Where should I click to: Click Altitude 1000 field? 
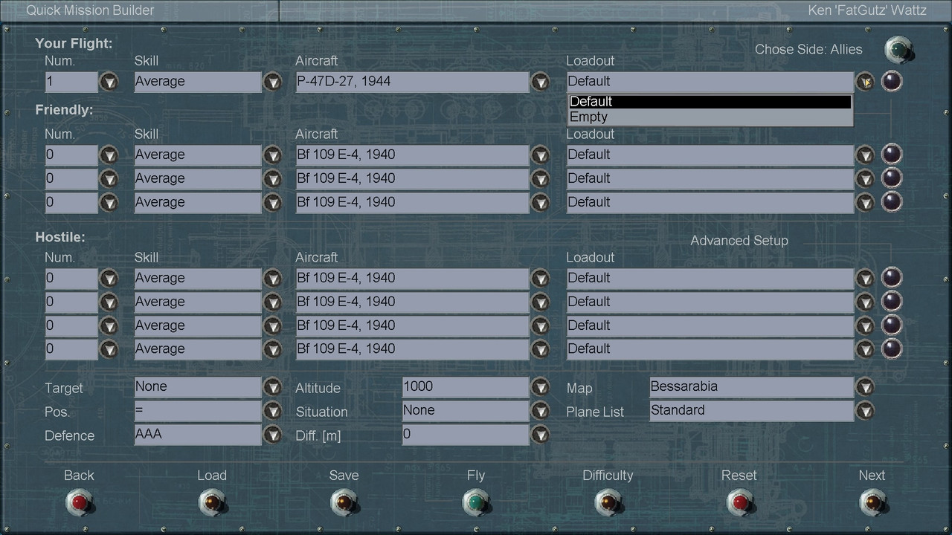466,387
